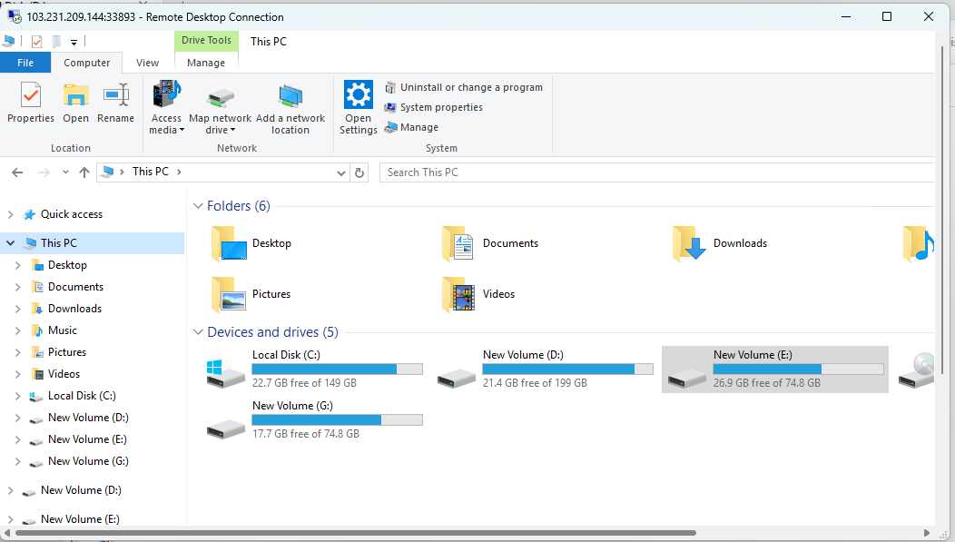Click the Rename icon in ribbon
Image resolution: width=955 pixels, height=542 pixels.
pos(115,95)
